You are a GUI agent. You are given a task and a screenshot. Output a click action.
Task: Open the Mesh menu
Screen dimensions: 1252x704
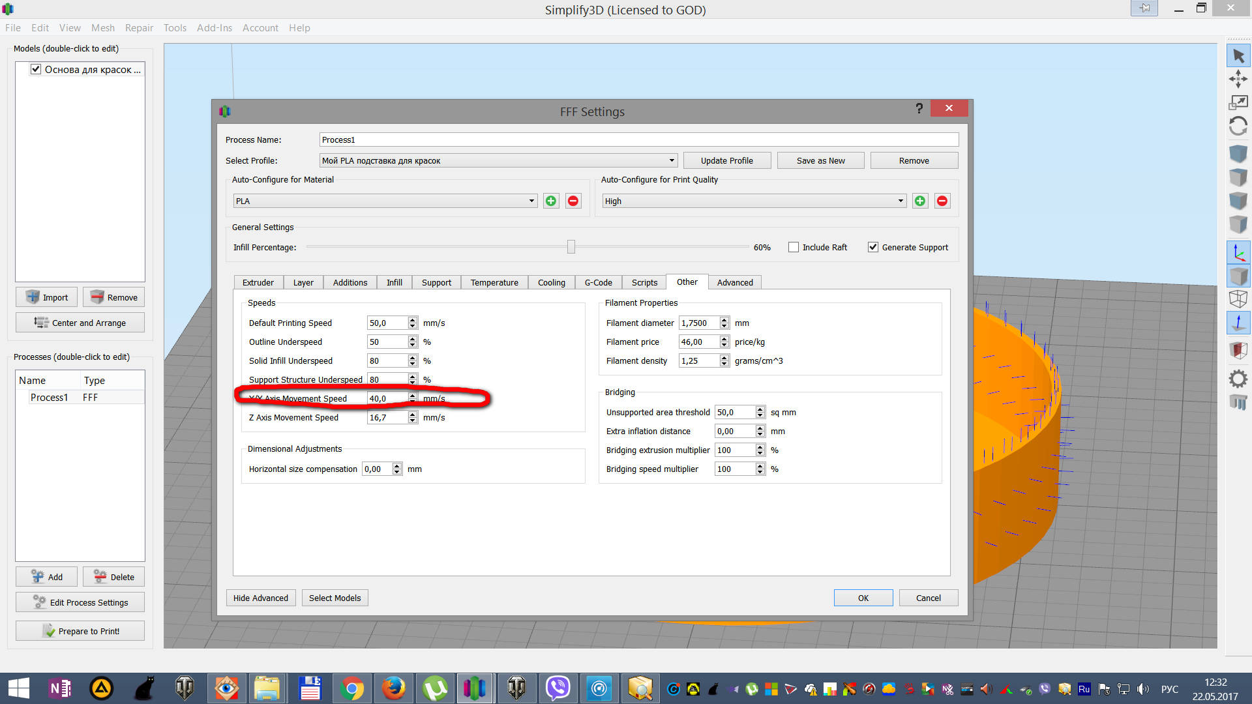102,27
